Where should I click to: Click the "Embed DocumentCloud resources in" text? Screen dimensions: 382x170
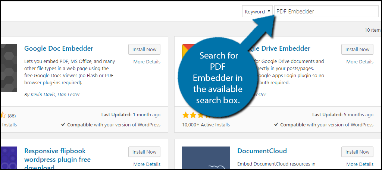[276, 164]
